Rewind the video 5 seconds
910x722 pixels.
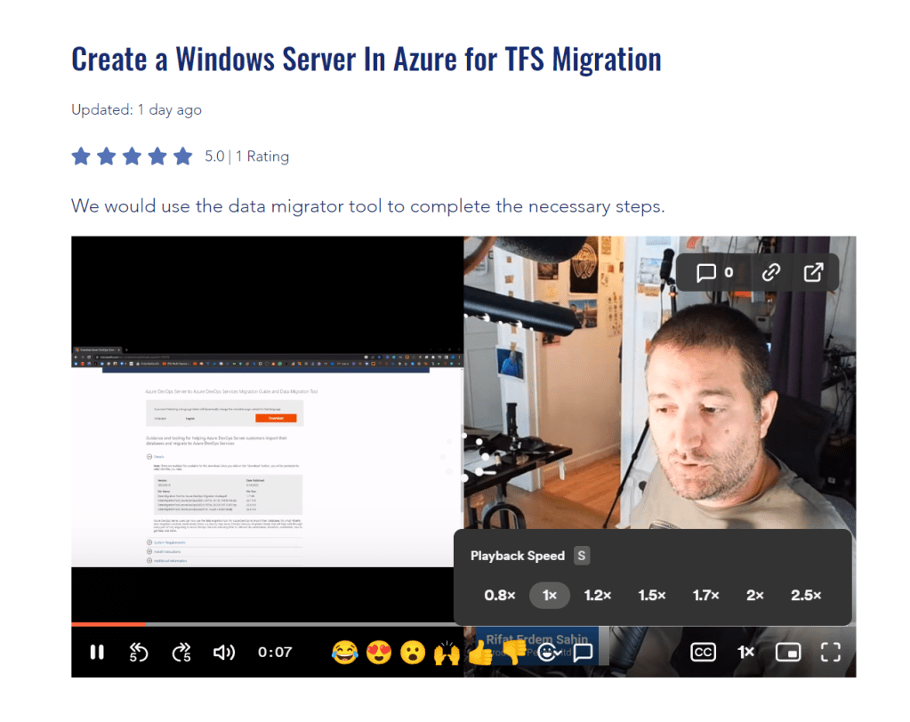point(138,653)
